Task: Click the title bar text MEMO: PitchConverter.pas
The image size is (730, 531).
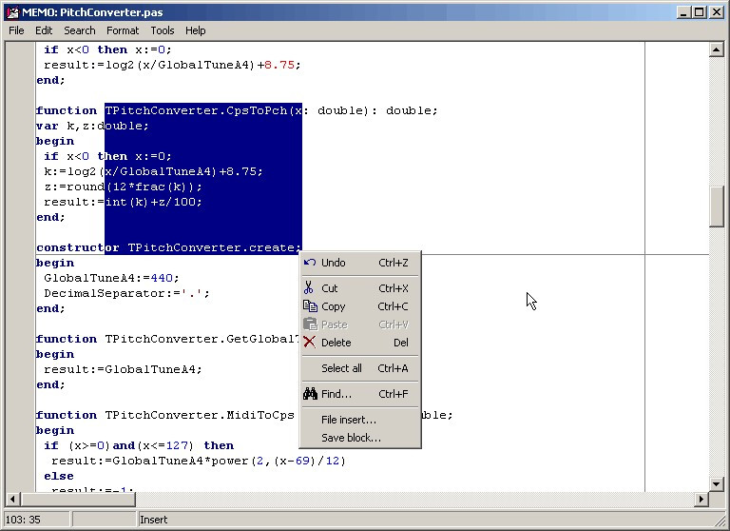Action: pyautogui.click(x=92, y=12)
